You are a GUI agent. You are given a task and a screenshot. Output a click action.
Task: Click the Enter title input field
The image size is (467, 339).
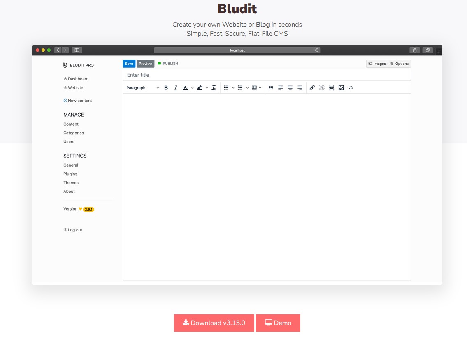click(x=267, y=75)
